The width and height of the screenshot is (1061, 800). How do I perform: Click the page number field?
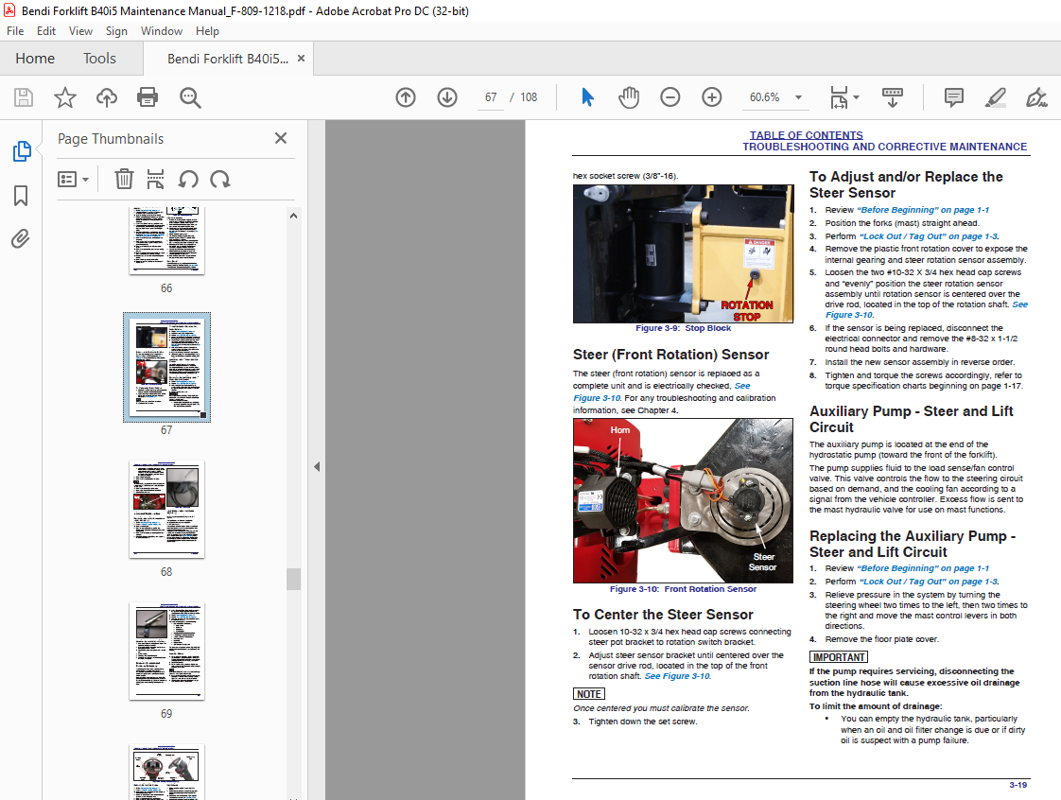click(491, 97)
